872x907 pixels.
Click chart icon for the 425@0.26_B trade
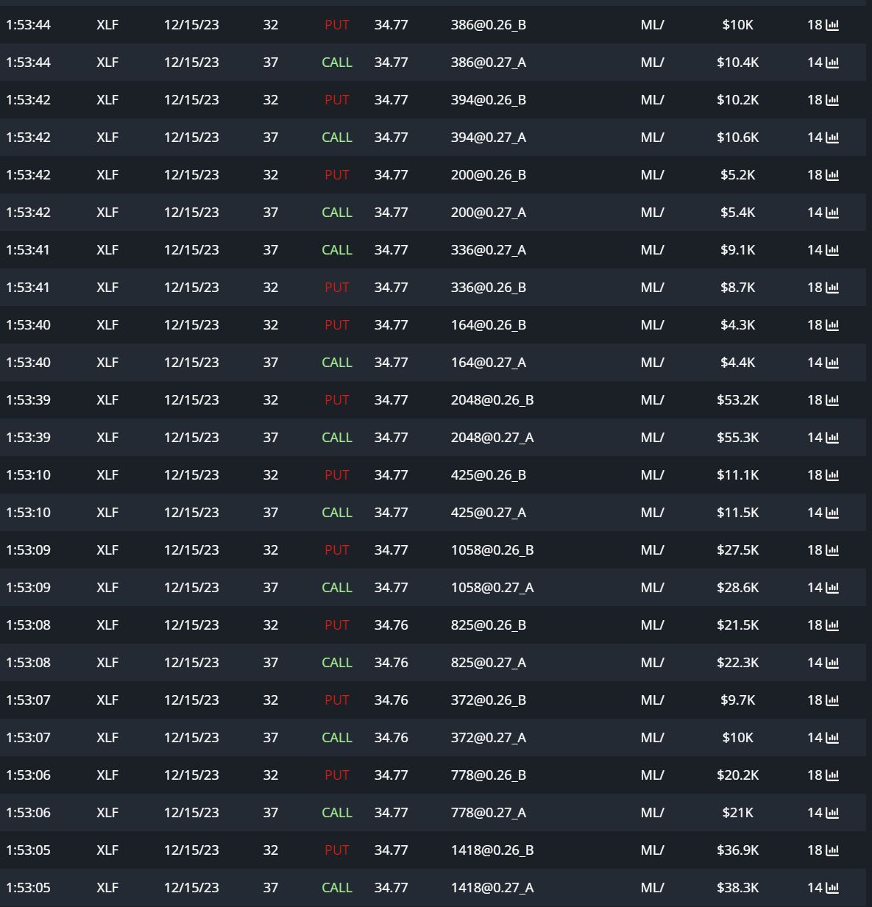(x=832, y=475)
